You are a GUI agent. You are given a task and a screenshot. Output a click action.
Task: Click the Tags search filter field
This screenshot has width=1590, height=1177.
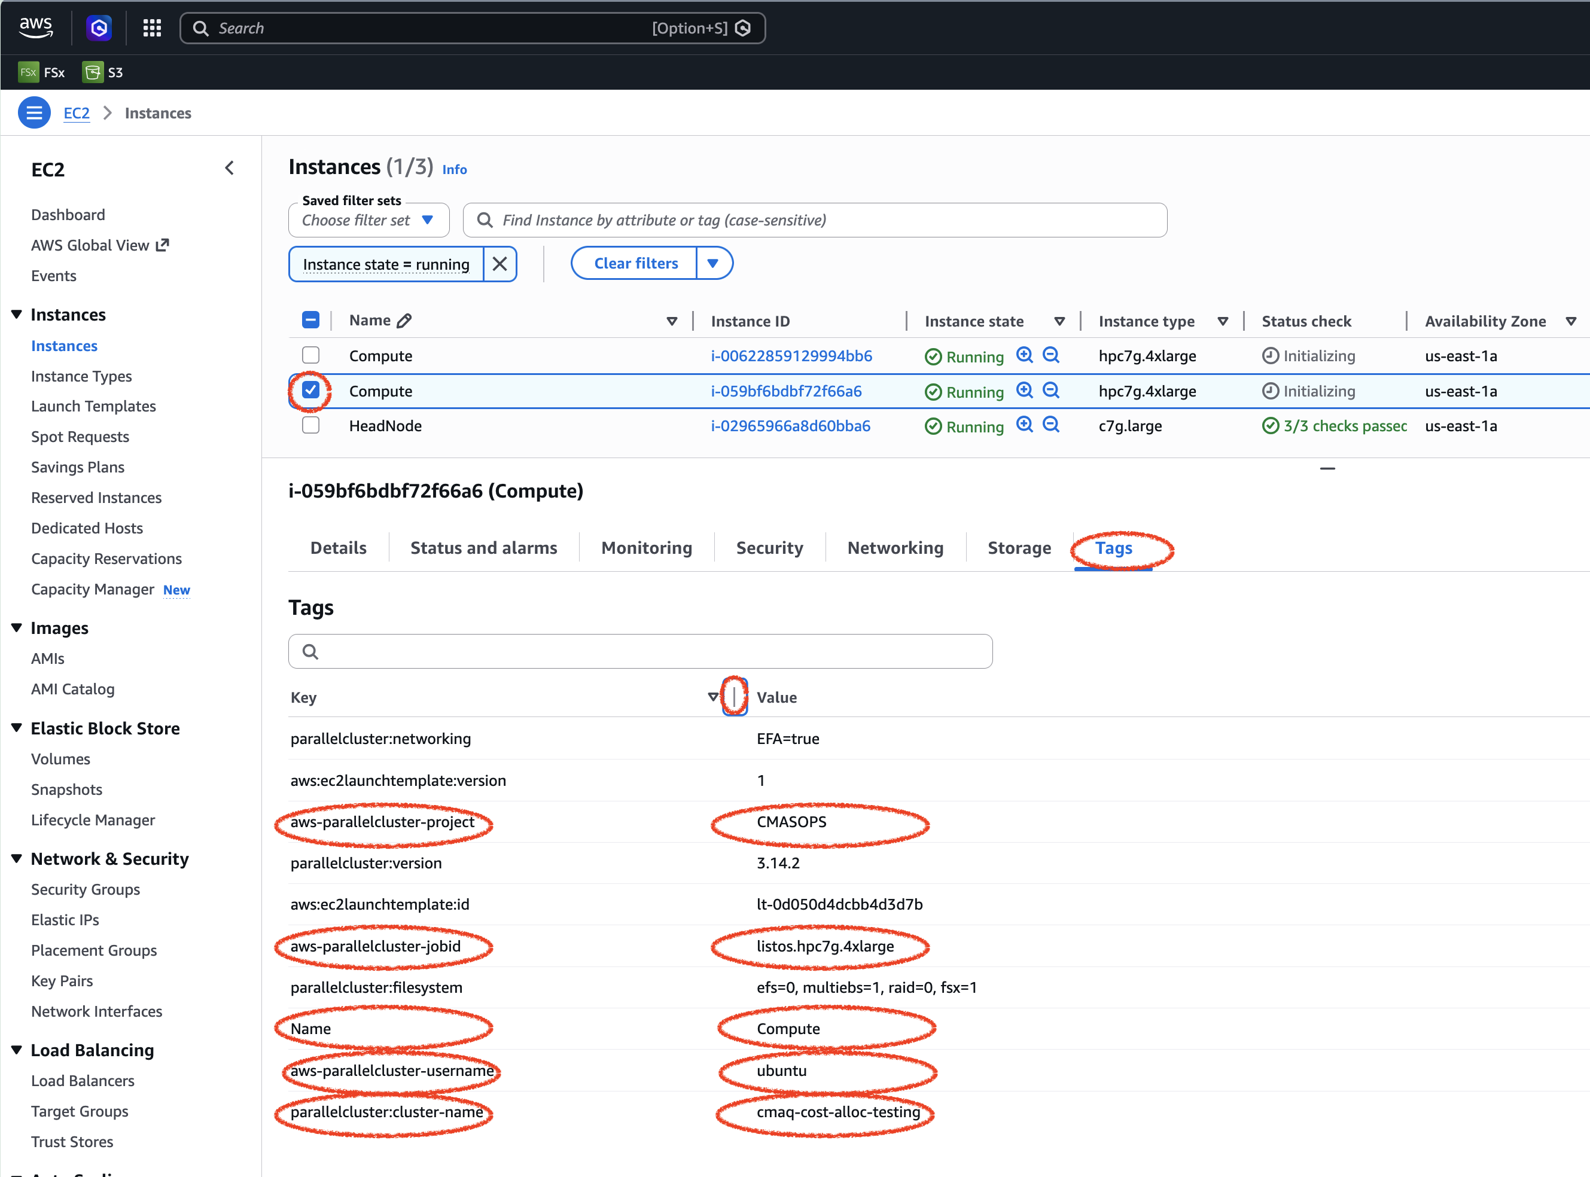pos(640,651)
